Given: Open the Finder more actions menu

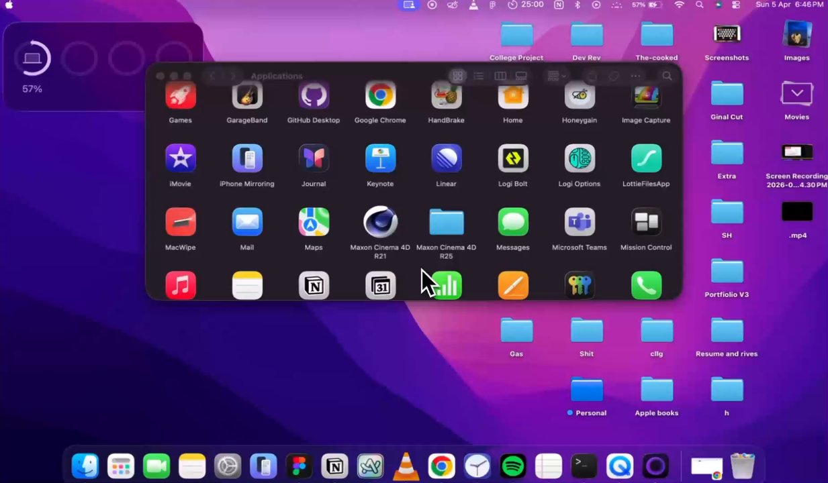Looking at the screenshot, I should tap(635, 76).
